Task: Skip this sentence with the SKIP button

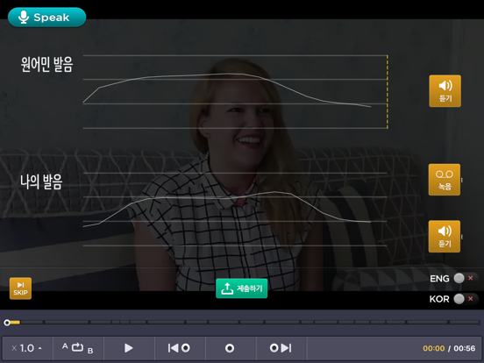Action: (20, 288)
